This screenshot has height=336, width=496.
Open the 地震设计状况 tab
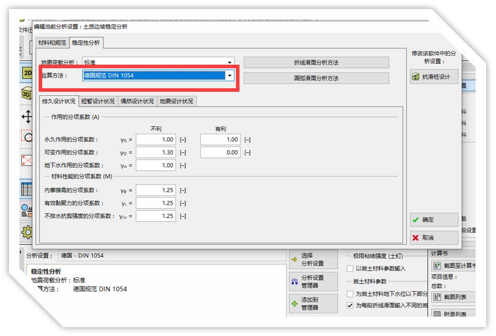(176, 101)
